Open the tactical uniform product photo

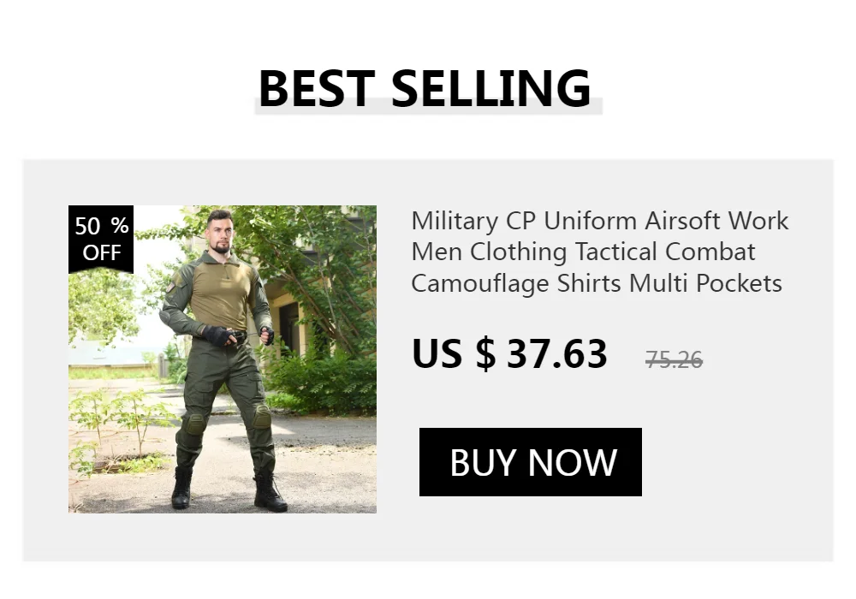(x=223, y=359)
